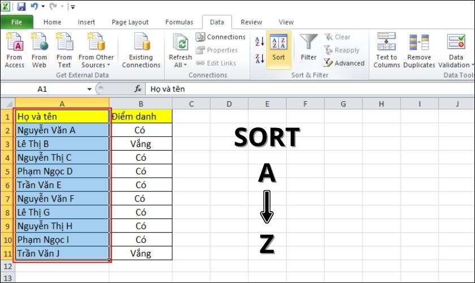
Task: Click the Redo icon
Action: (53, 6)
